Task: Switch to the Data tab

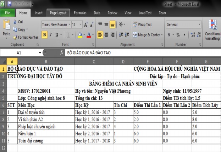Action: pos(97,13)
